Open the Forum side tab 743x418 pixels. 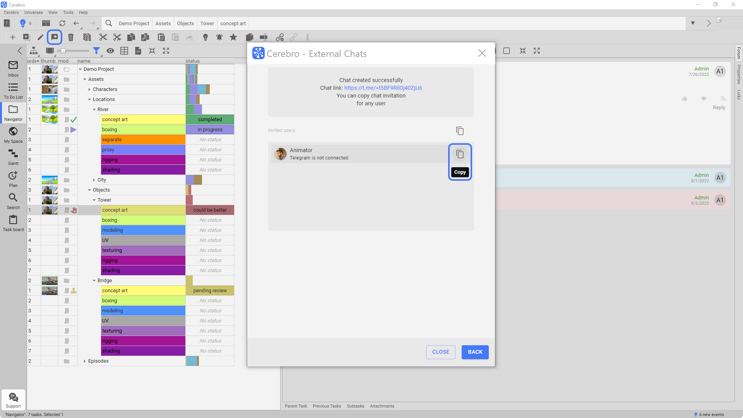click(739, 53)
